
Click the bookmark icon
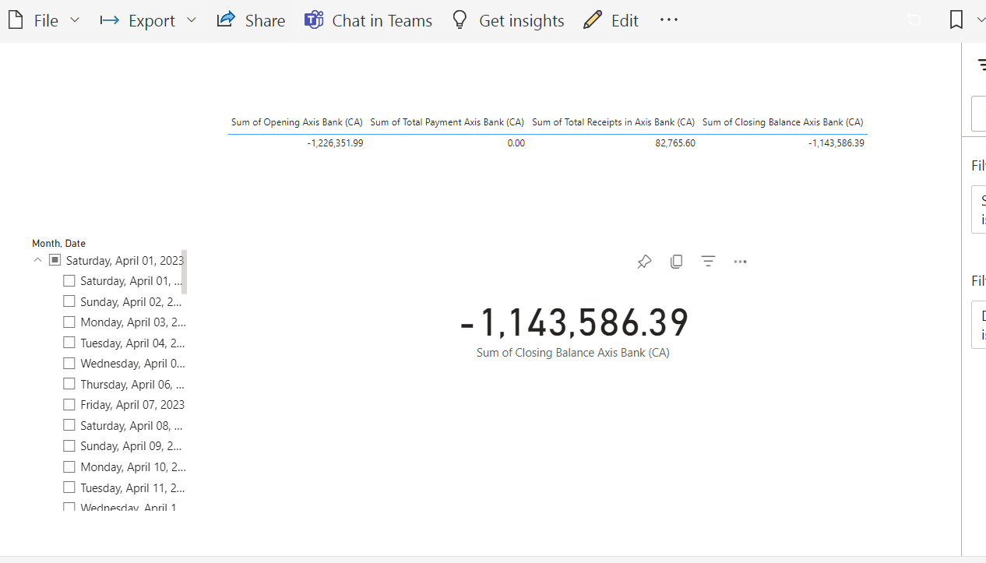(x=956, y=20)
